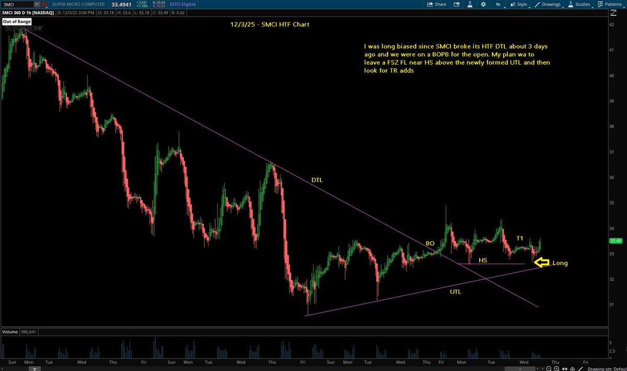Click last price 33.4941
This screenshot has height=371, width=627.
click(x=121, y=5)
